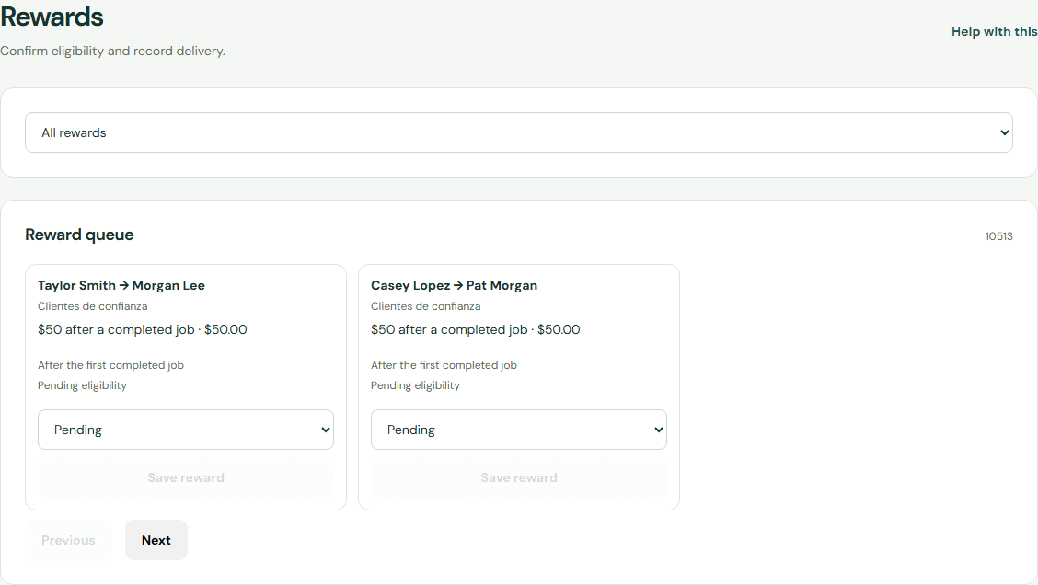Click 'After the first completed job' on Taylor Smith card
1038x585 pixels.
pyautogui.click(x=110, y=365)
